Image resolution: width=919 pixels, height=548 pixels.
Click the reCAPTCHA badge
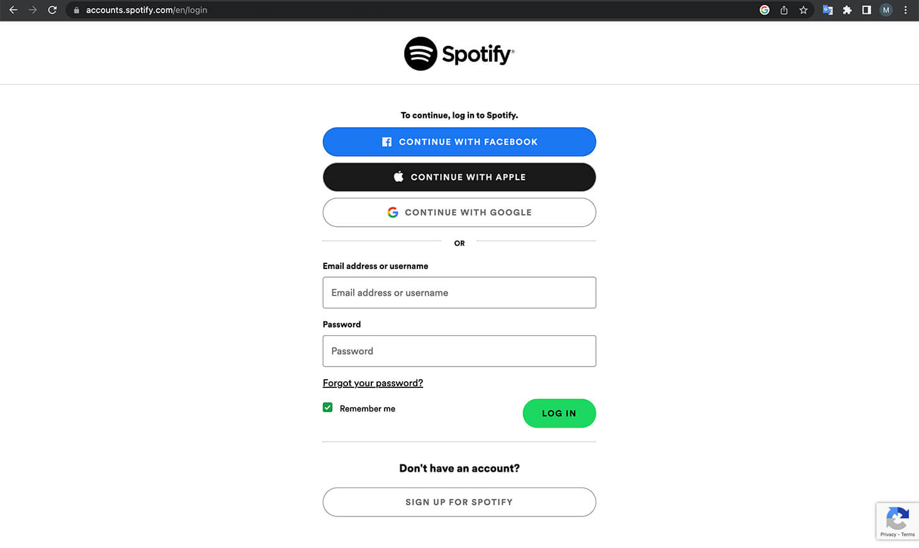pyautogui.click(x=897, y=521)
